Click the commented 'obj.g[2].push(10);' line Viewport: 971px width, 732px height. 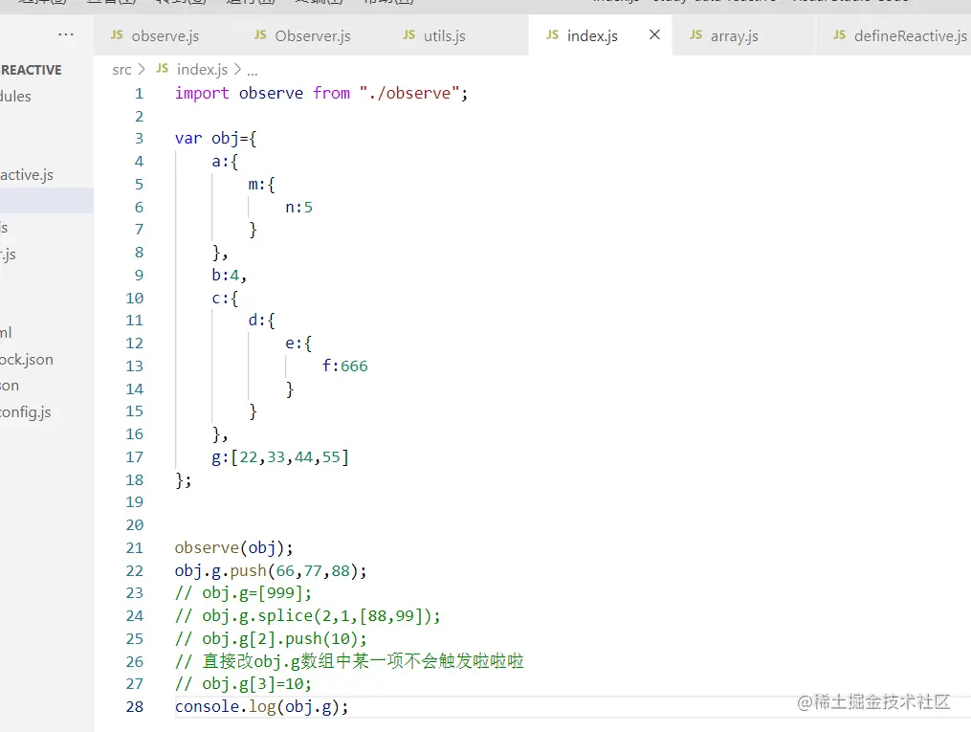(x=271, y=639)
